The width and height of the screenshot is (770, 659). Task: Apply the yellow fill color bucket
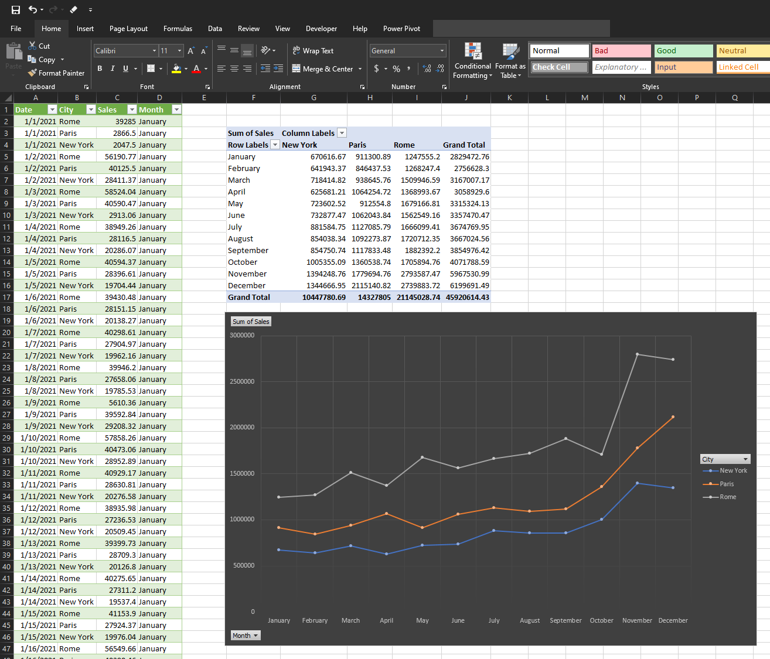click(x=176, y=69)
